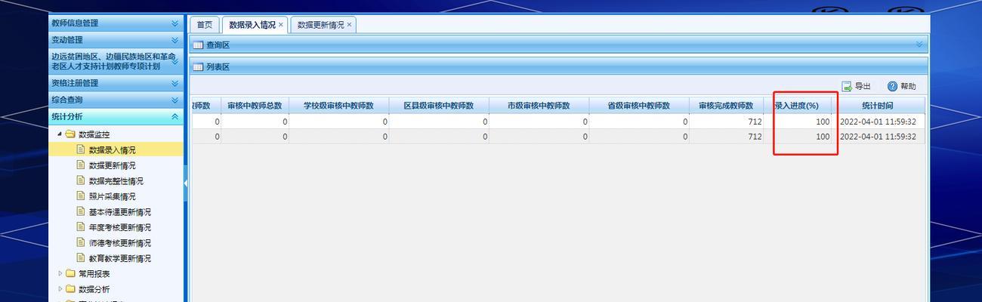Expand the 变动管理 panel chevron
The image size is (982, 302).
click(174, 40)
